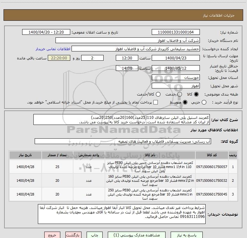This screenshot has height=238, width=247.
Task: Click the 12:30 time field
Action: (127, 58)
